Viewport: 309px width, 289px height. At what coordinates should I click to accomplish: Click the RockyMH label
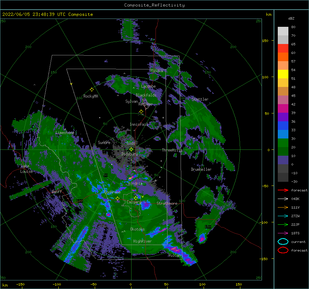pyautogui.click(x=91, y=96)
